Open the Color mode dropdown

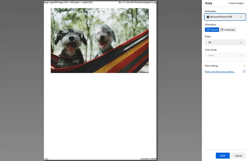pos(225,55)
